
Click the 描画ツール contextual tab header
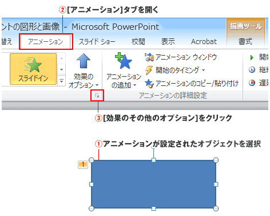click(x=245, y=26)
